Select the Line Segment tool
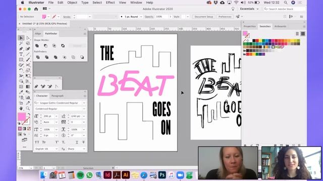Viewport: 323px width, 181px height. coord(28,54)
